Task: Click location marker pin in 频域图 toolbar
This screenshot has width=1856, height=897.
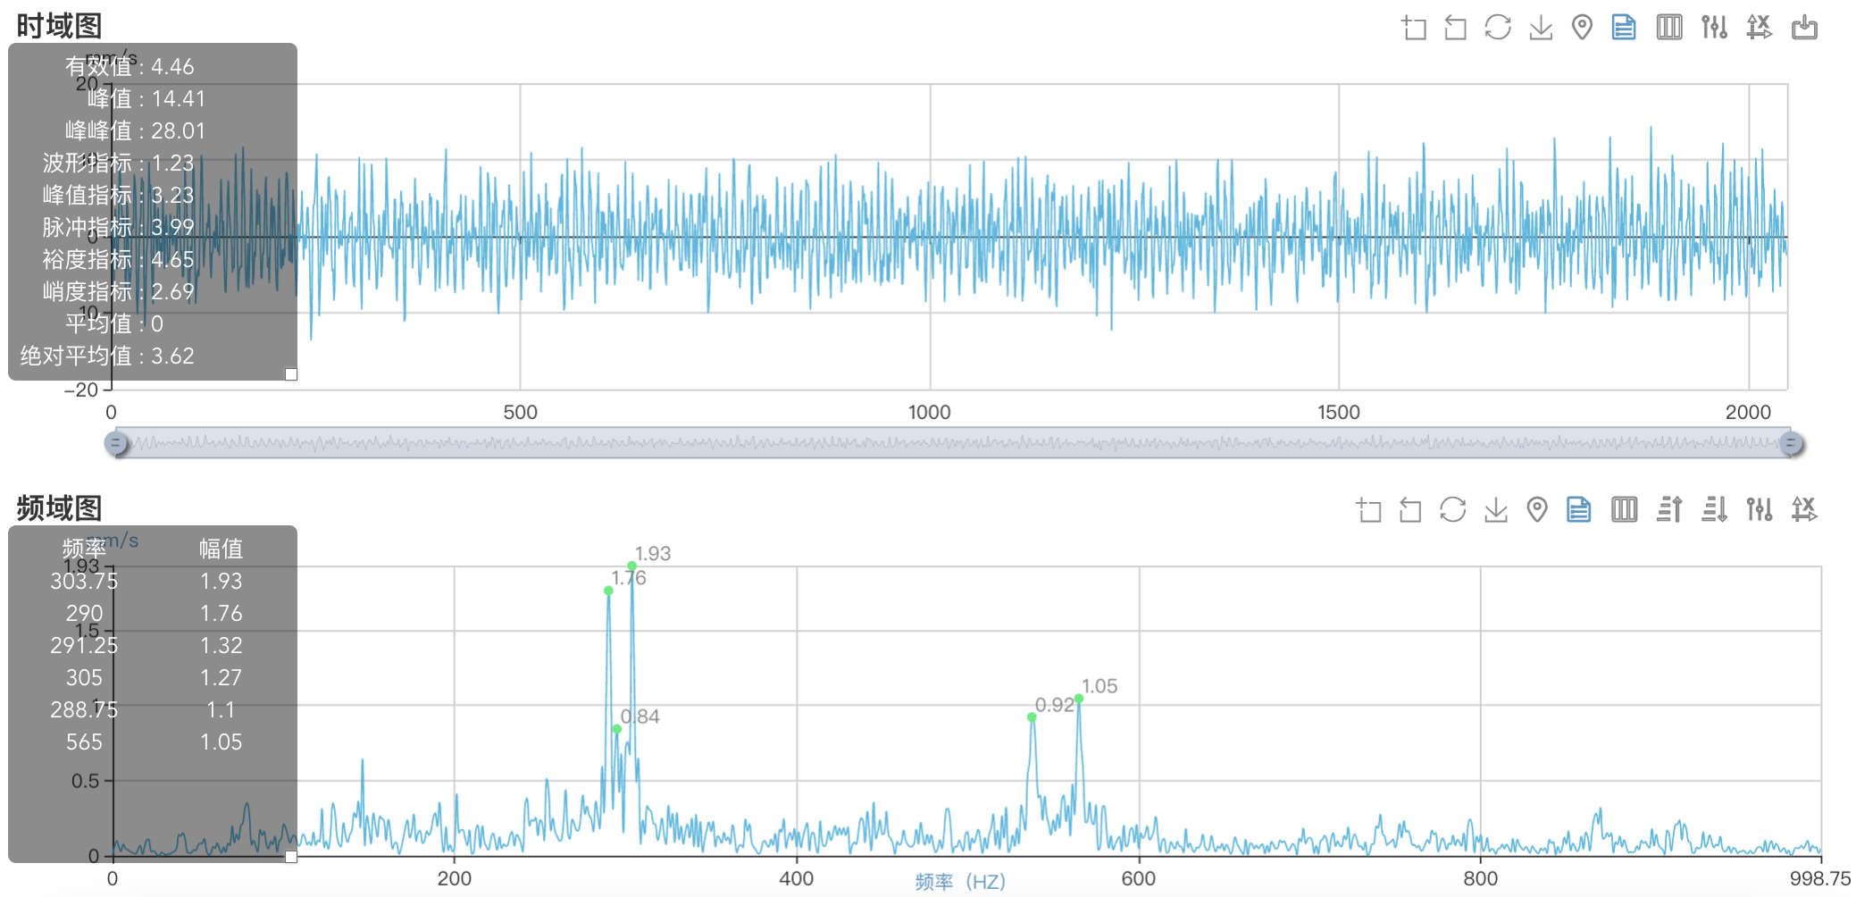Action: click(1536, 510)
